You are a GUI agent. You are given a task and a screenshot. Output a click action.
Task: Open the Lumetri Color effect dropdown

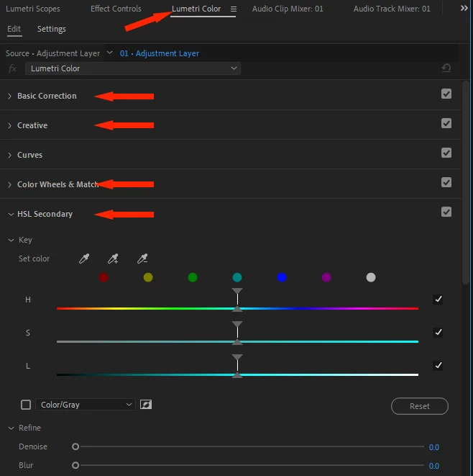pos(133,68)
